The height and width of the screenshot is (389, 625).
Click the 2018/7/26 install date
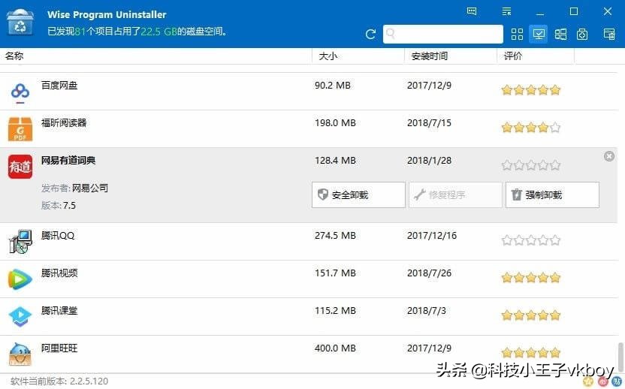429,273
